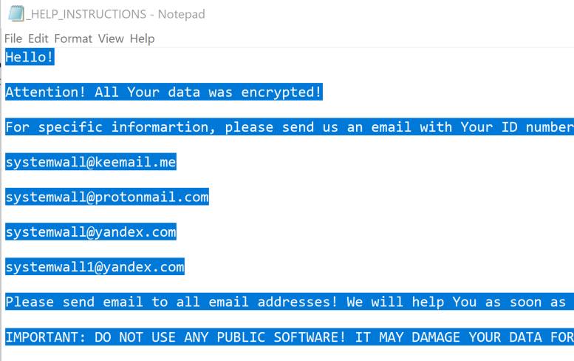The width and height of the screenshot is (574, 361).
Task: Click the word "encrypted!" in the text
Action: click(281, 92)
